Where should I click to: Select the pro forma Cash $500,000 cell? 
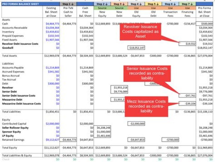tap(205, 24)
